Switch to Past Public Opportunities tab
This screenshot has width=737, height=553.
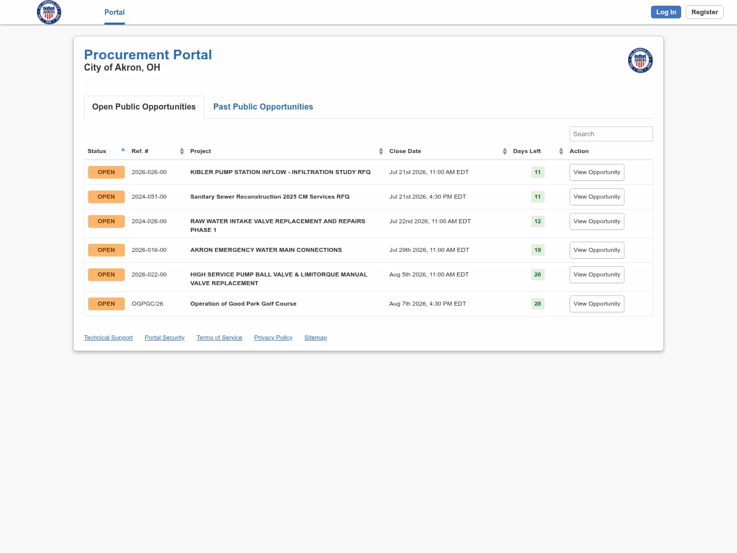[263, 107]
